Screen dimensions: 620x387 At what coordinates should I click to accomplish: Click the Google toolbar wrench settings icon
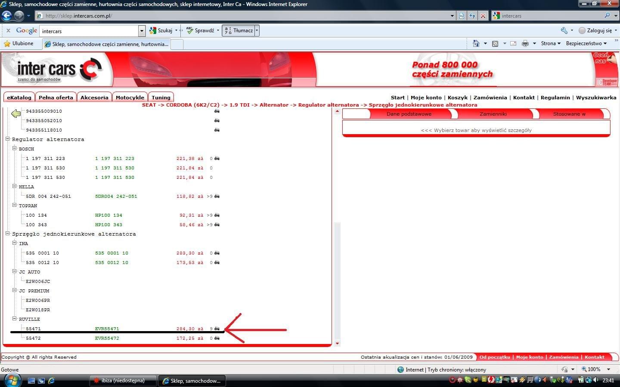(564, 31)
